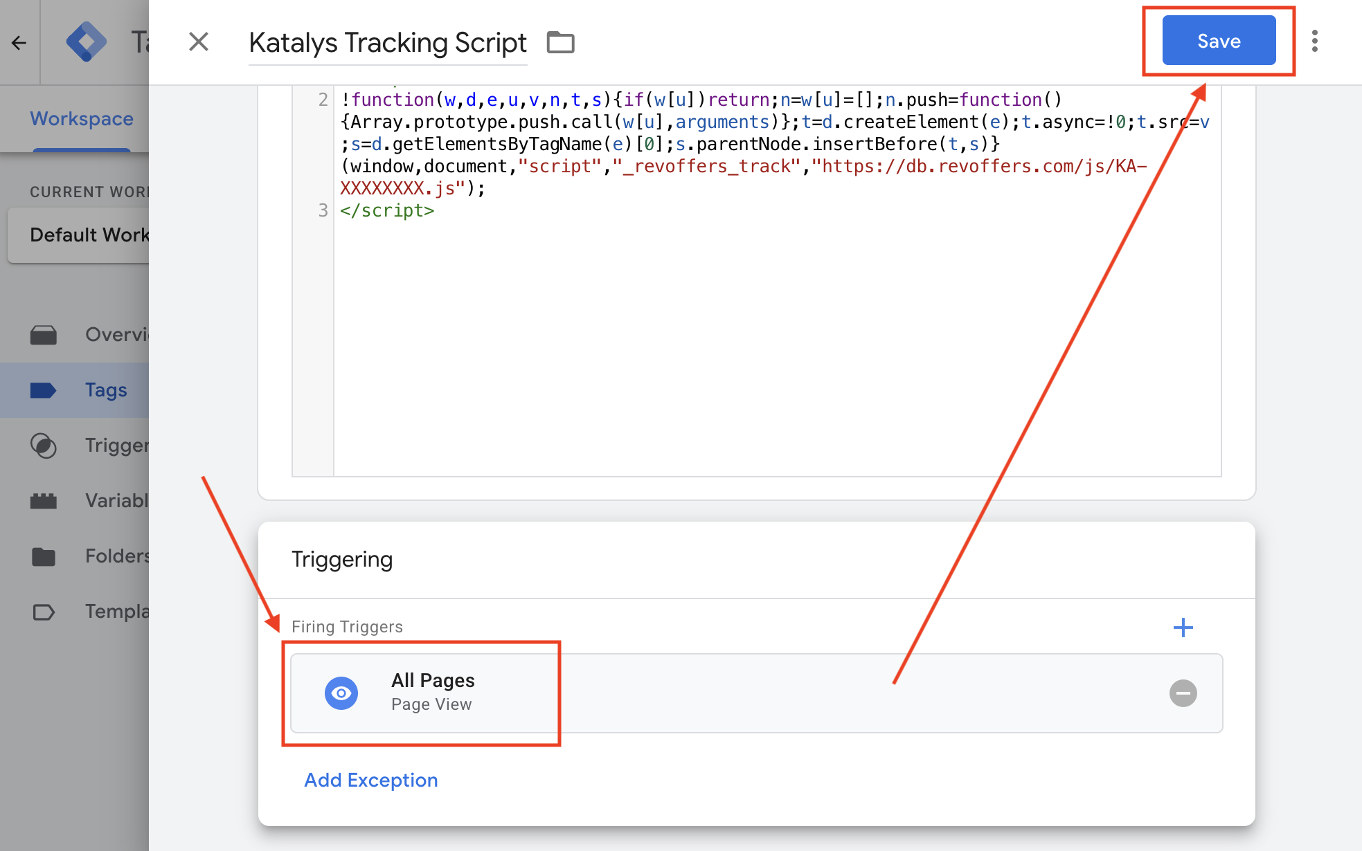Rename the Katalys Tracking Script title

coord(388,43)
